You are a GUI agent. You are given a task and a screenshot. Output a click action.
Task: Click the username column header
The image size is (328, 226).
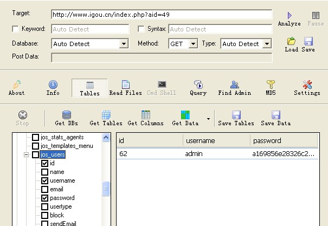click(x=216, y=140)
